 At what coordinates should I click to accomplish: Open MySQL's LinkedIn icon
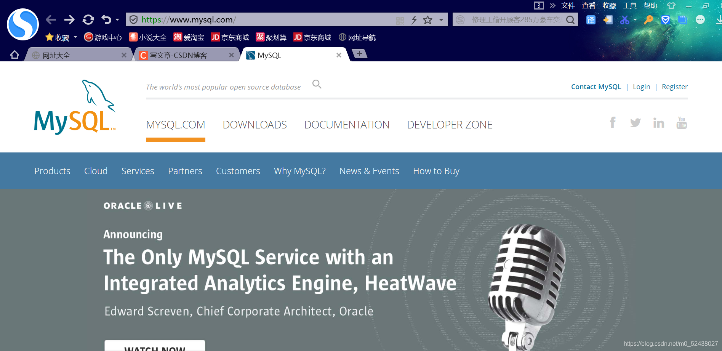point(658,123)
